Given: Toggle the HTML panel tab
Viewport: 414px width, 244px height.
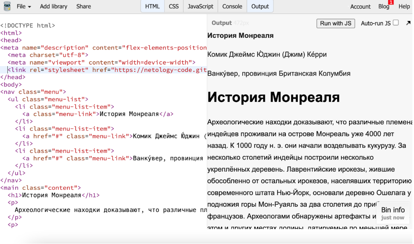Looking at the screenshot, I should pyautogui.click(x=152, y=6).
